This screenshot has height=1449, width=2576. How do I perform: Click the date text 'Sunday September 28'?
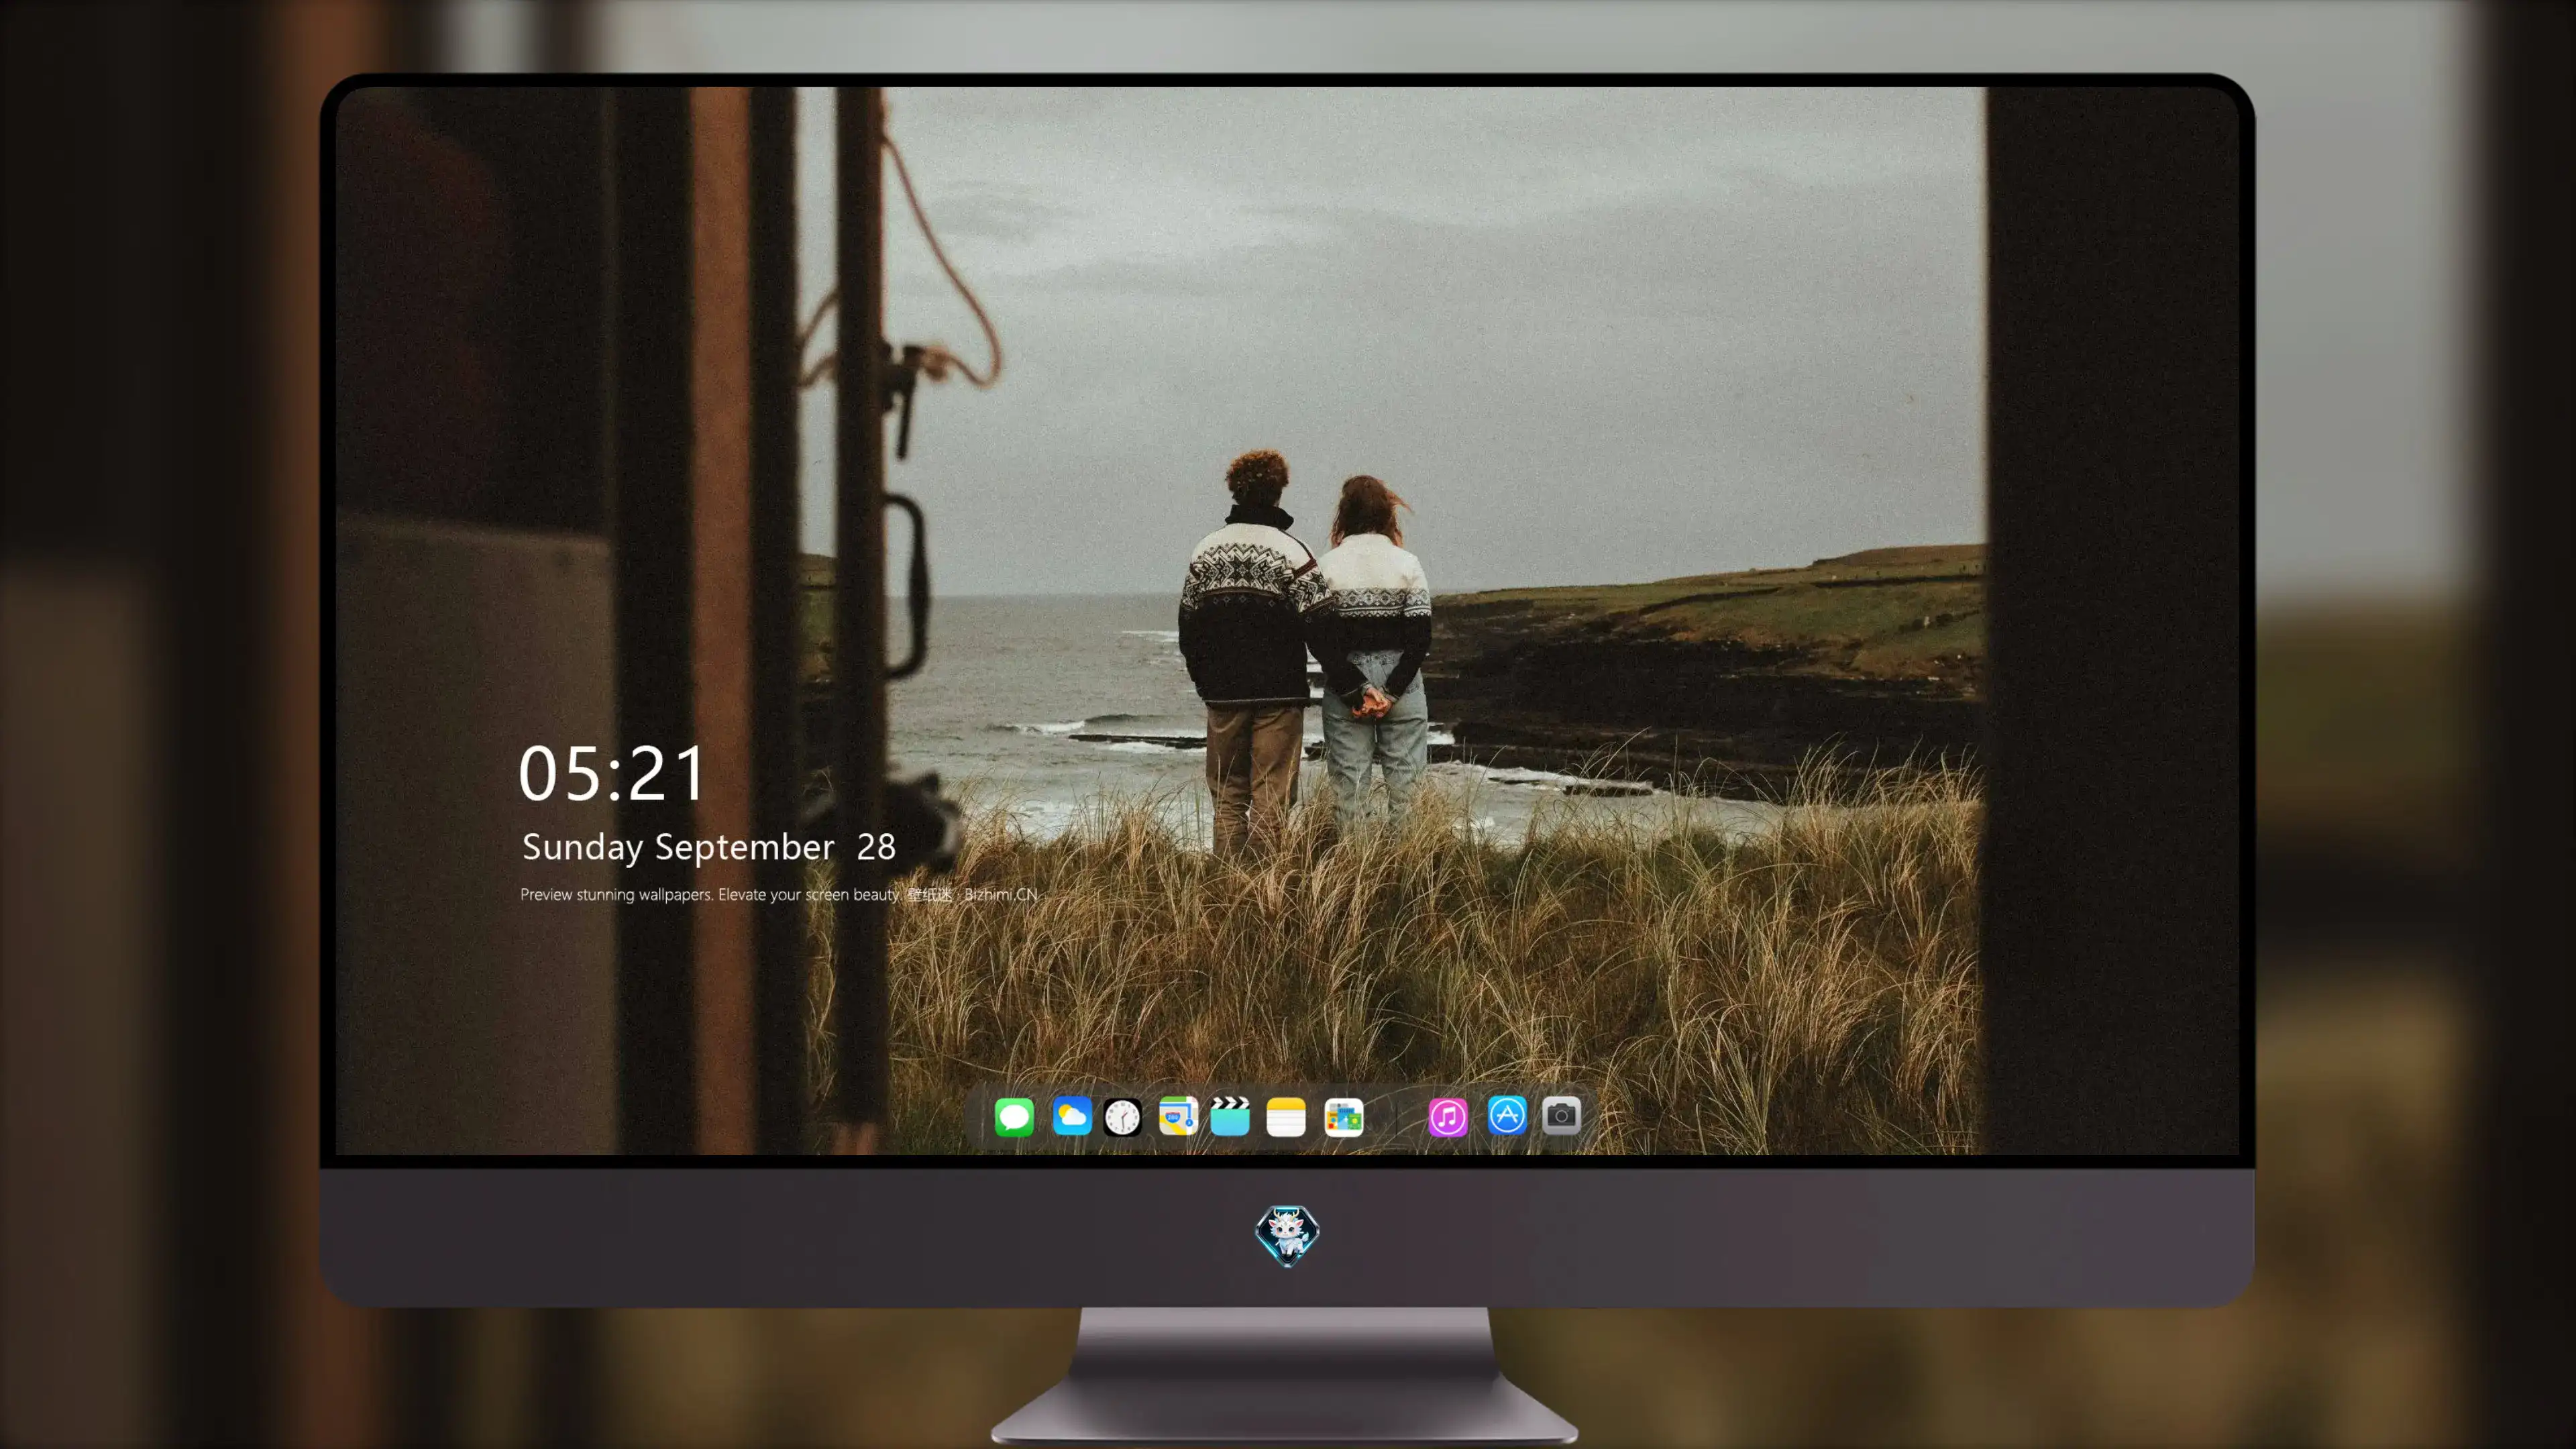(709, 847)
